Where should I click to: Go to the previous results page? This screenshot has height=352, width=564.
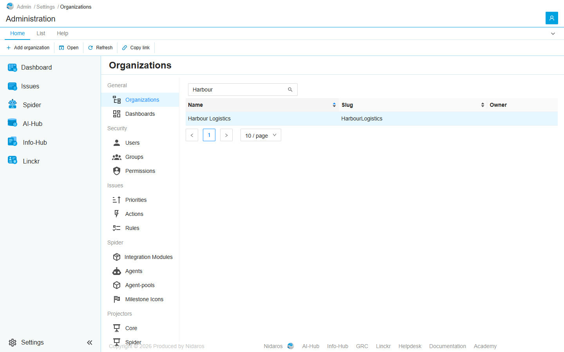point(192,135)
